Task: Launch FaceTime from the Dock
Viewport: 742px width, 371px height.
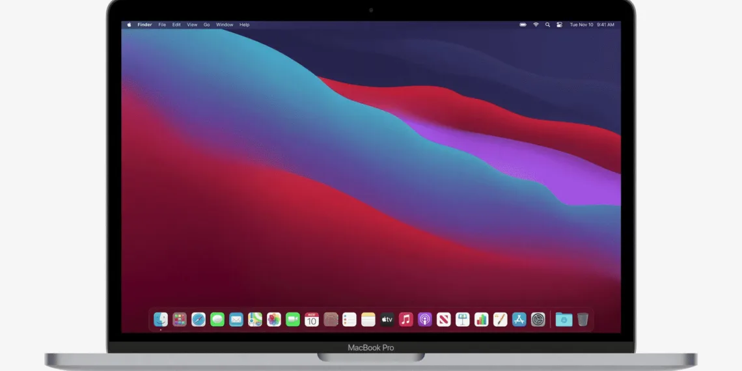Action: click(293, 320)
